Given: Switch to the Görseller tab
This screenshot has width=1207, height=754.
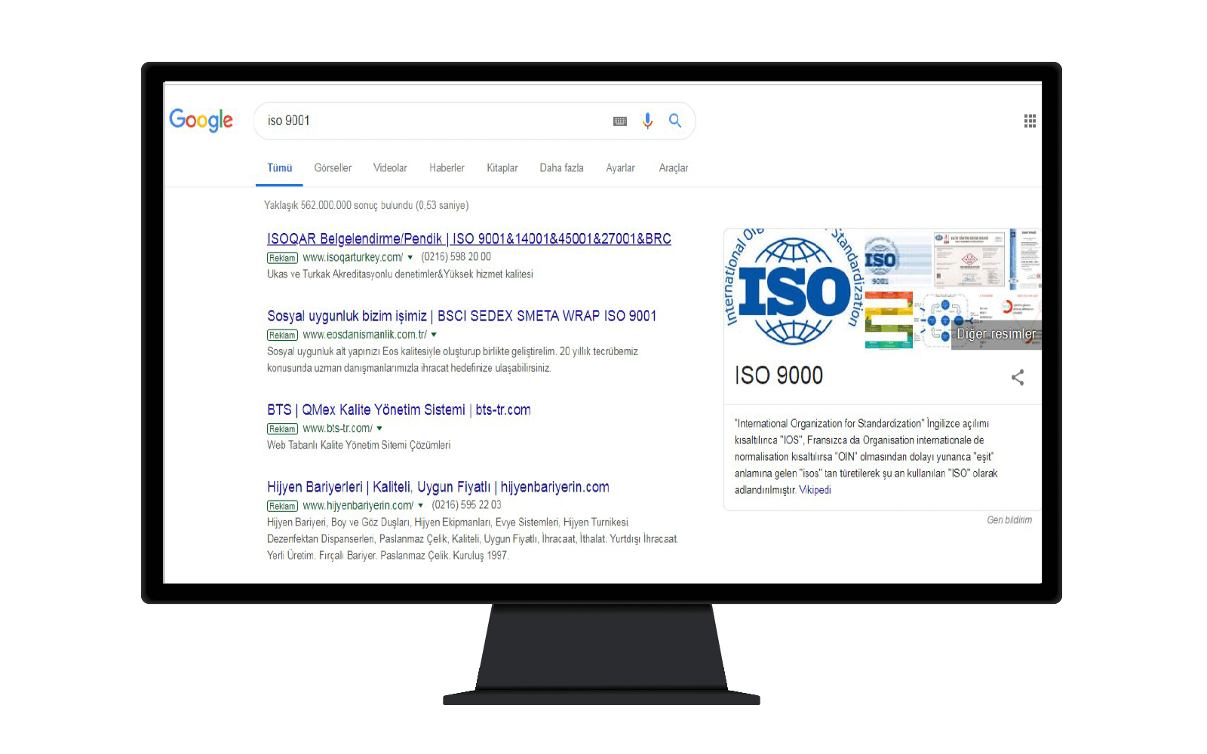Looking at the screenshot, I should point(333,168).
